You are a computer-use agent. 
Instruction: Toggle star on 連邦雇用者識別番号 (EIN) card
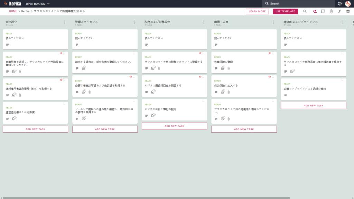point(61,80)
